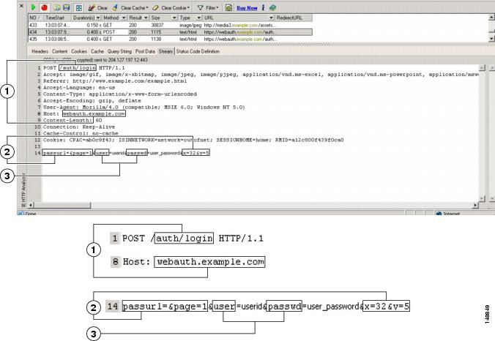The width and height of the screenshot is (495, 341).
Task: Open the URL column dropdown arrow
Action: 271,18
